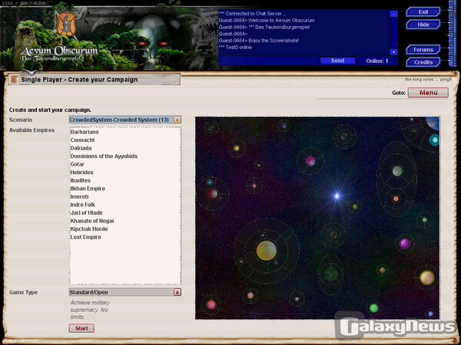Screen dimensions: 461x345
Task: Select the Lost Empire
Action: [x=85, y=237]
